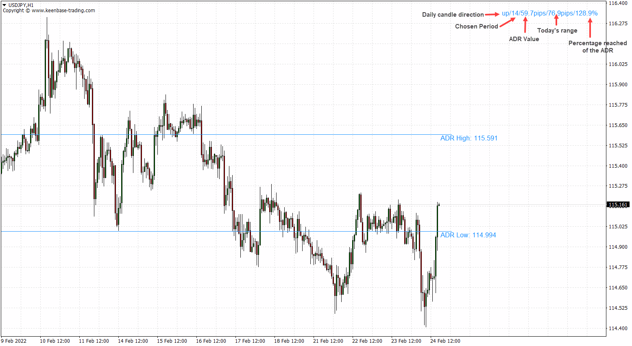632x346 pixels.
Task: Click price scale value 115.900
Action: (x=618, y=85)
